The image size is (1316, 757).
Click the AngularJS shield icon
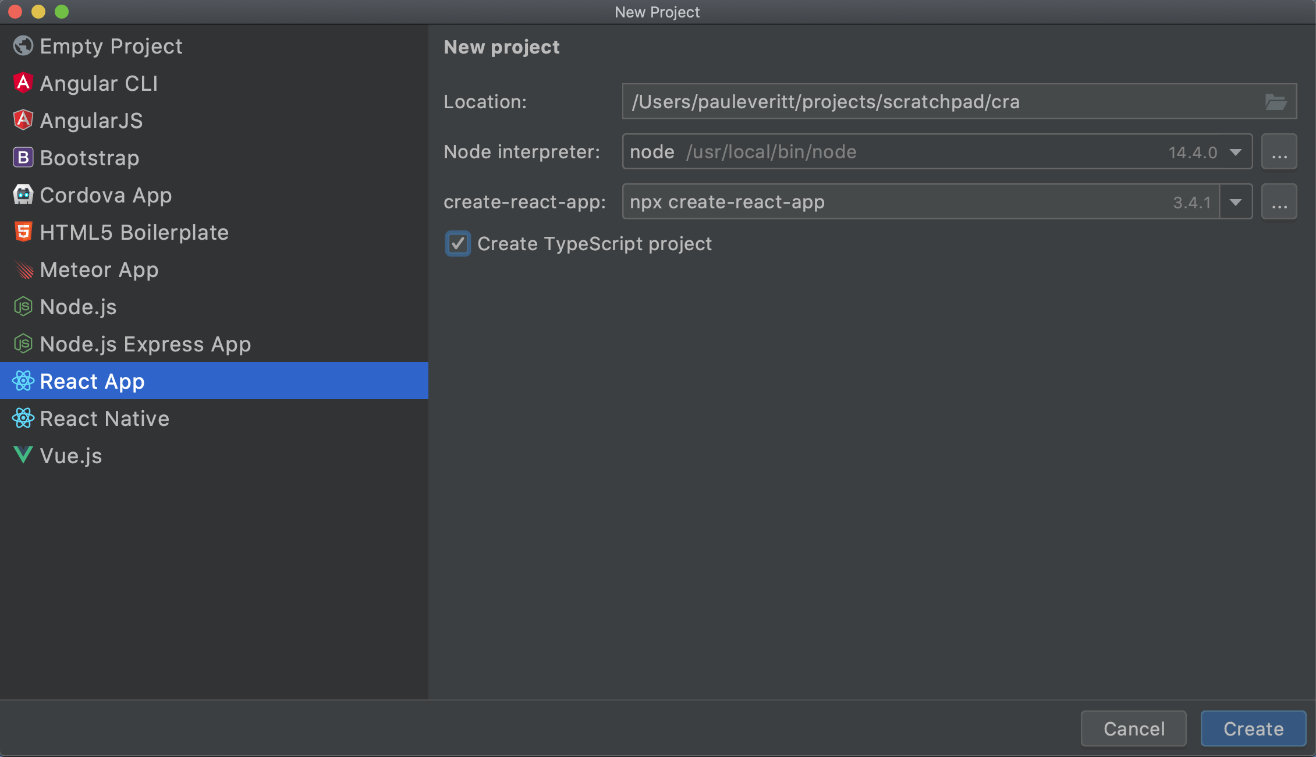[x=23, y=120]
